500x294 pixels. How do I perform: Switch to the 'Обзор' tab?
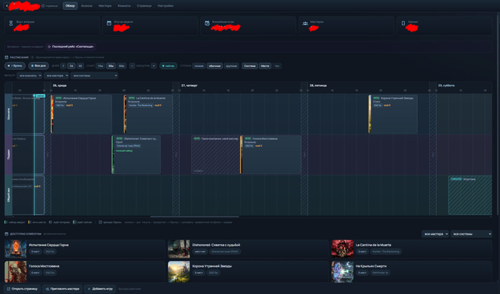[x=70, y=6]
